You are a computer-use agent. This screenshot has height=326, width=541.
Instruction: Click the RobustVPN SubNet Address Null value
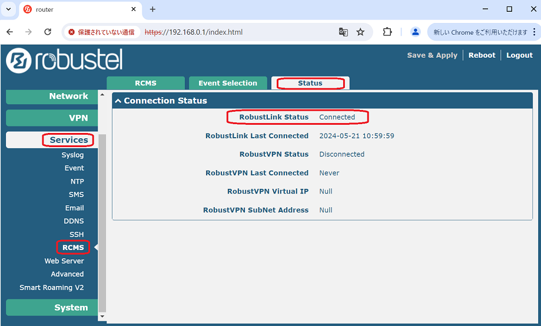[x=326, y=210]
